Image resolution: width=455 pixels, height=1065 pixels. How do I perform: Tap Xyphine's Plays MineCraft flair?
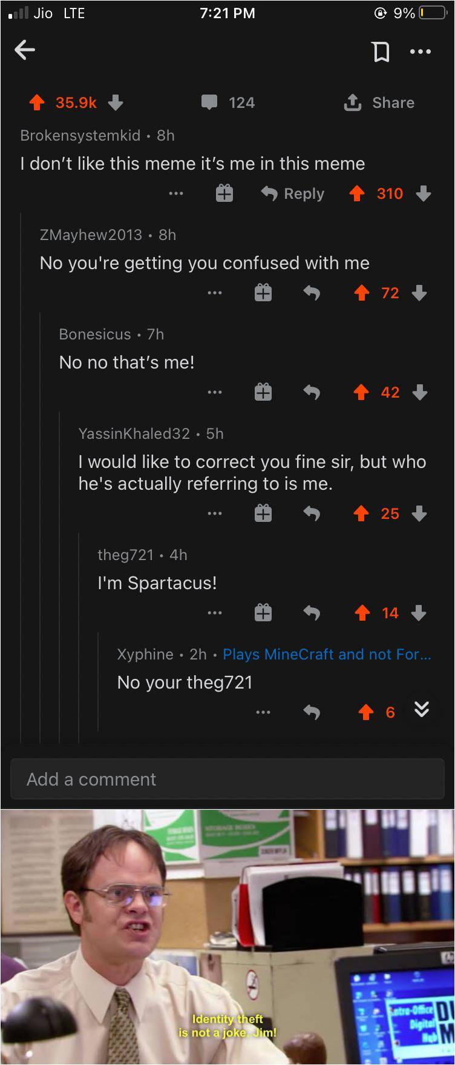click(327, 655)
